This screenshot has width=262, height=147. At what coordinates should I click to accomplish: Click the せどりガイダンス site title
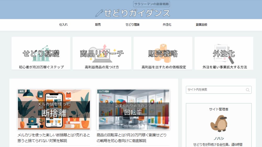point(137,13)
